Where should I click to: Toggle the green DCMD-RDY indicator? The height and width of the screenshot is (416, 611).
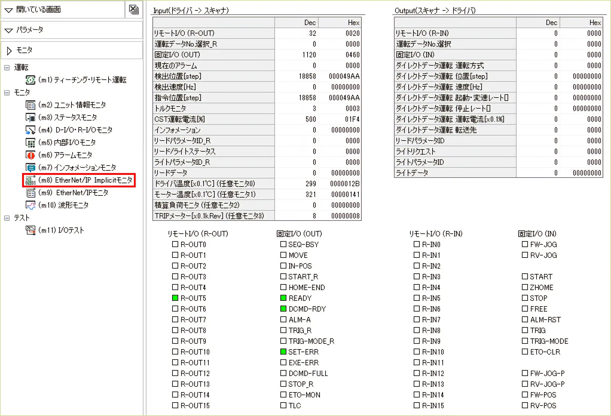283,309
